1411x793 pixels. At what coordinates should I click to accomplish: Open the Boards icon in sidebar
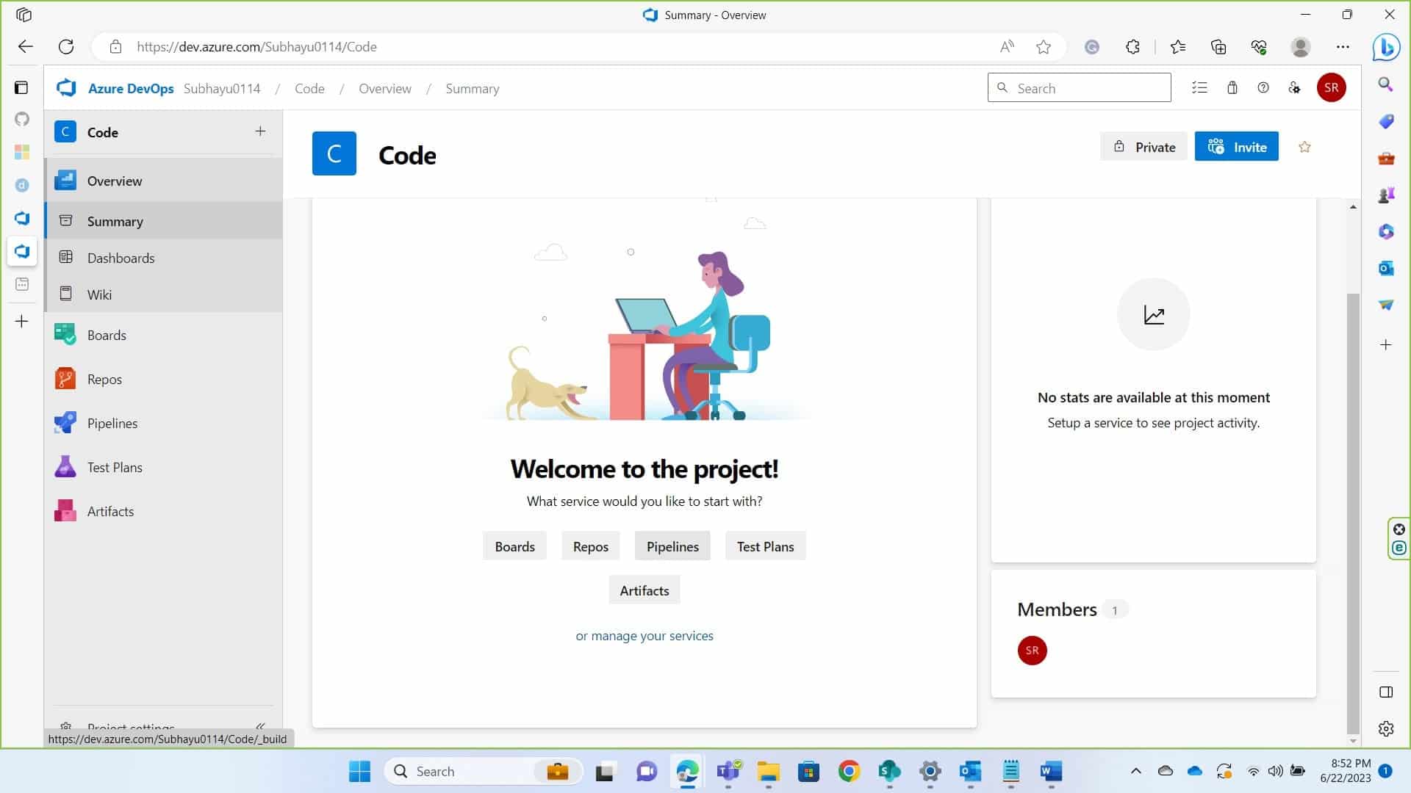point(65,335)
